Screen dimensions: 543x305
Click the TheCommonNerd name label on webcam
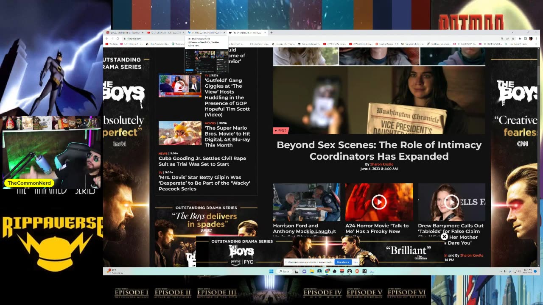pos(29,183)
